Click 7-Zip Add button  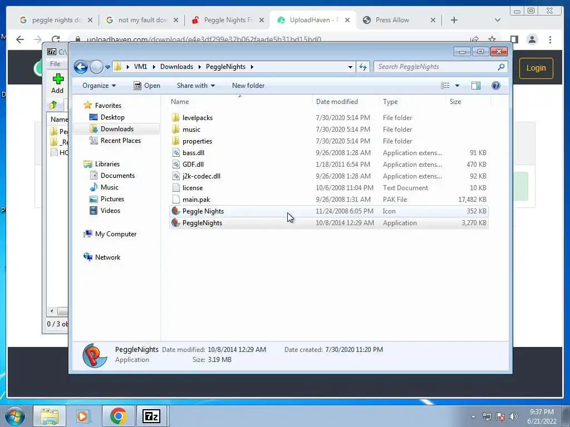pyautogui.click(x=57, y=83)
